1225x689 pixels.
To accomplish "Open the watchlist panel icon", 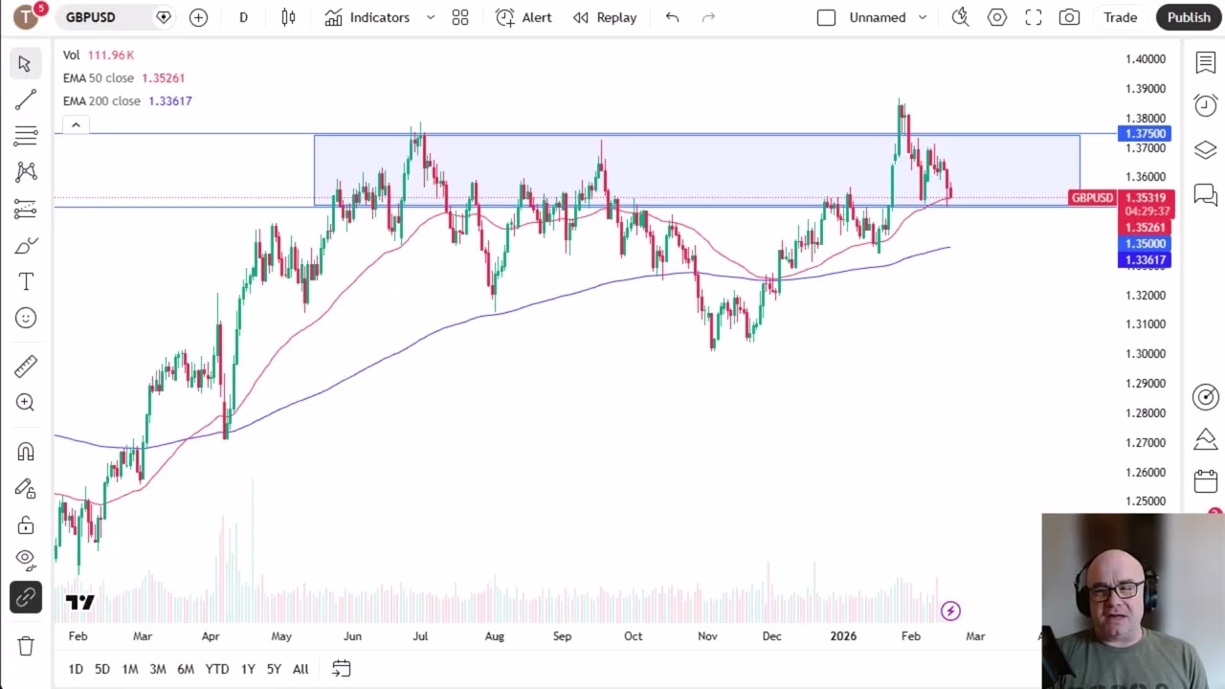I will click(1205, 63).
